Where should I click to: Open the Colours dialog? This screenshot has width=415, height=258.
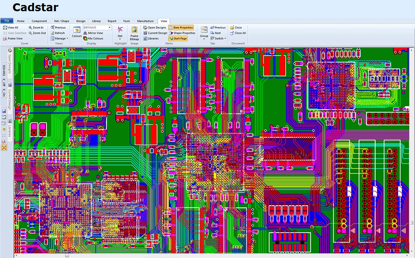coord(77,32)
